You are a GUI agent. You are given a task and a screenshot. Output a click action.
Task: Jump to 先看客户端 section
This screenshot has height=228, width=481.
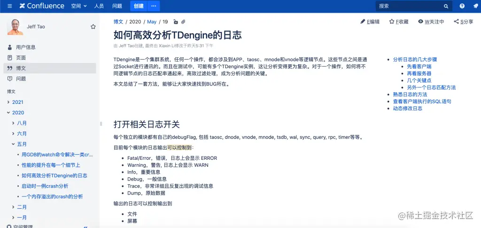419,67
